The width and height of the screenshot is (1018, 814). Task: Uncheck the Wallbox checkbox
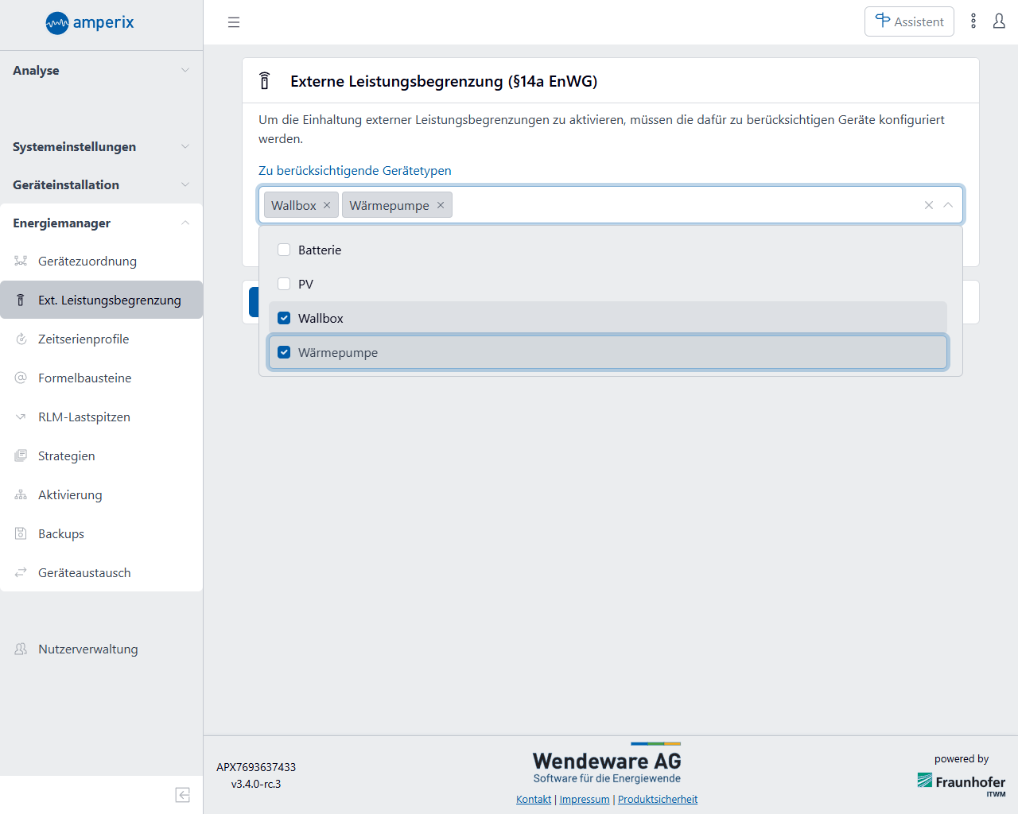pos(284,318)
